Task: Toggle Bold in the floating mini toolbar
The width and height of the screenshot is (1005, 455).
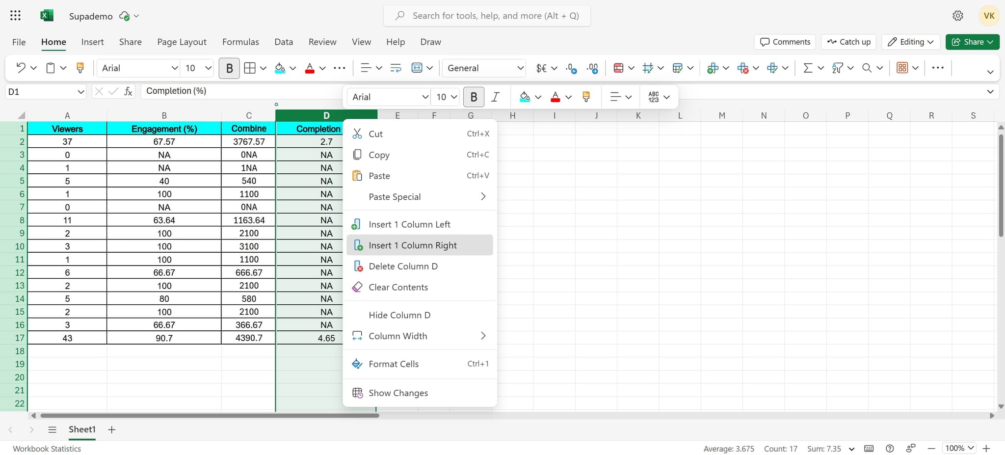Action: pos(474,97)
